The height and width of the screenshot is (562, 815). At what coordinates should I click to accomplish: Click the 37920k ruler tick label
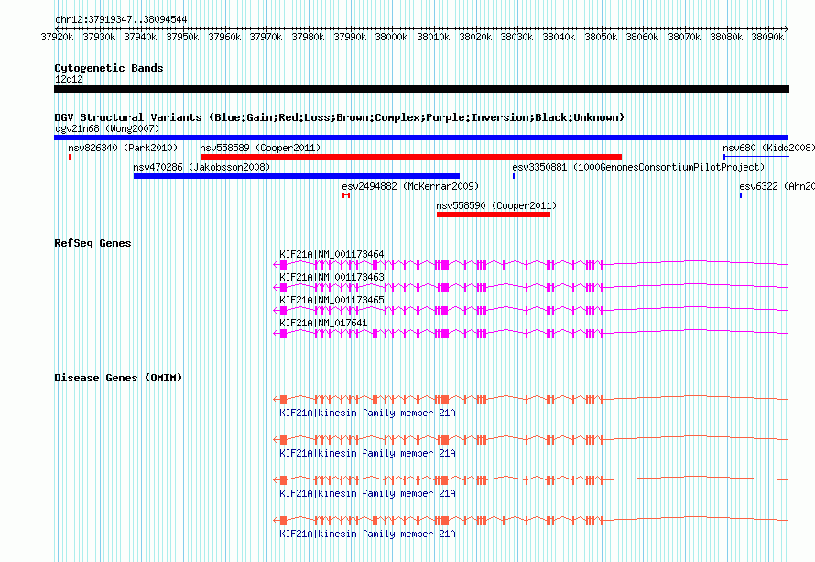click(x=57, y=37)
